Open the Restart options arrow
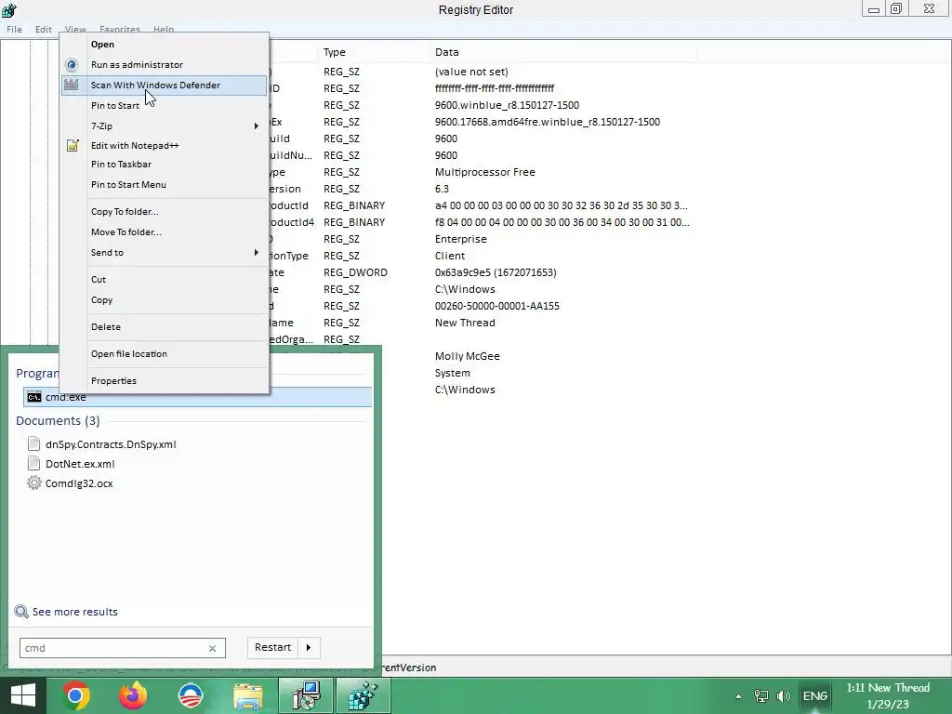 point(309,648)
